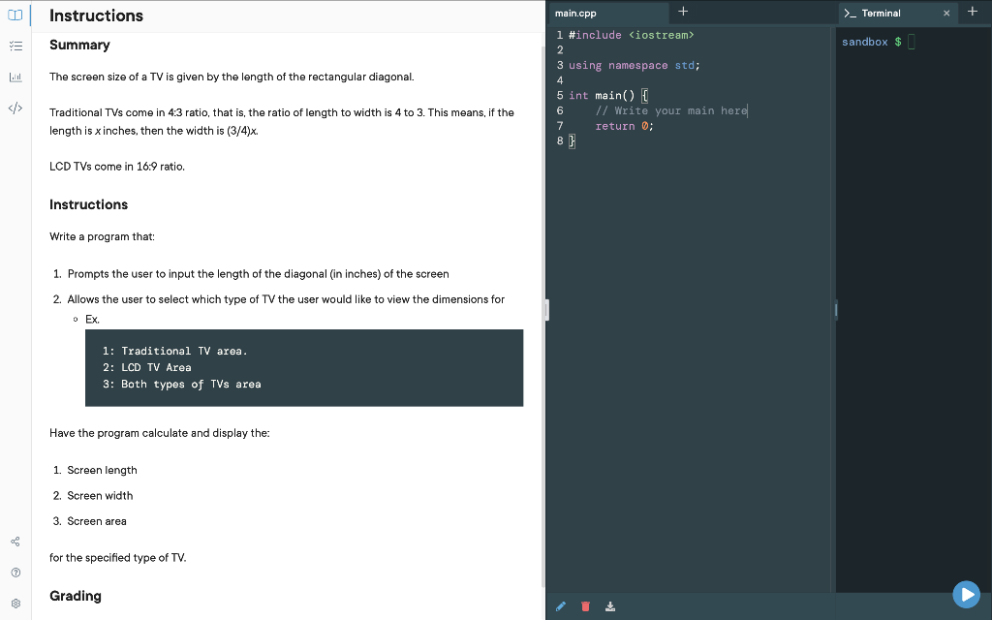Click the red trash delete icon
Viewport: 992px width, 620px height.
(x=585, y=605)
